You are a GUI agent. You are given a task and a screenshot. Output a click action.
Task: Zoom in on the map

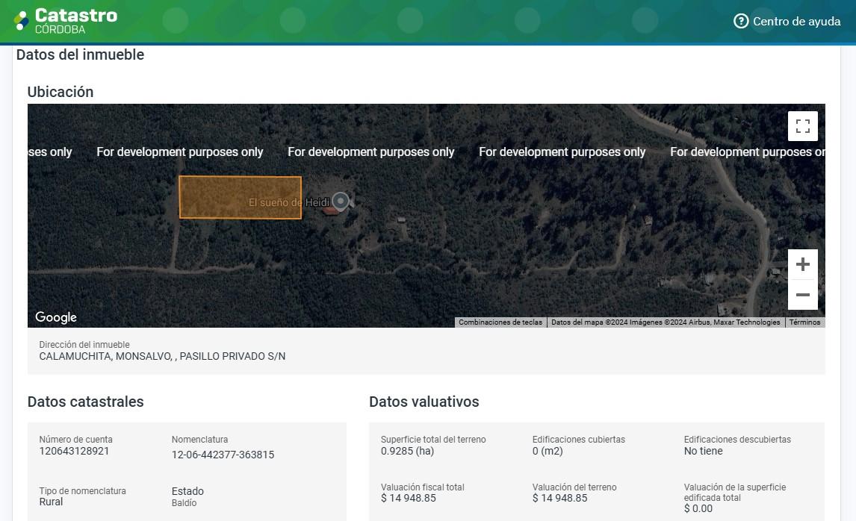tap(802, 264)
